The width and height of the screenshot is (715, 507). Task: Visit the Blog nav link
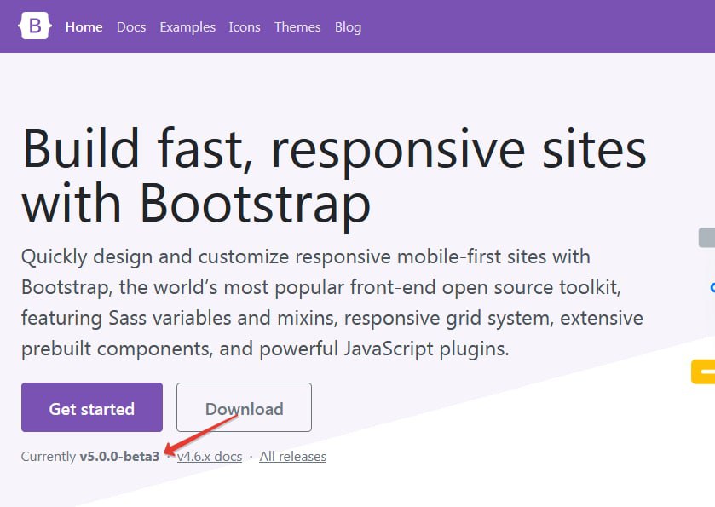(348, 27)
